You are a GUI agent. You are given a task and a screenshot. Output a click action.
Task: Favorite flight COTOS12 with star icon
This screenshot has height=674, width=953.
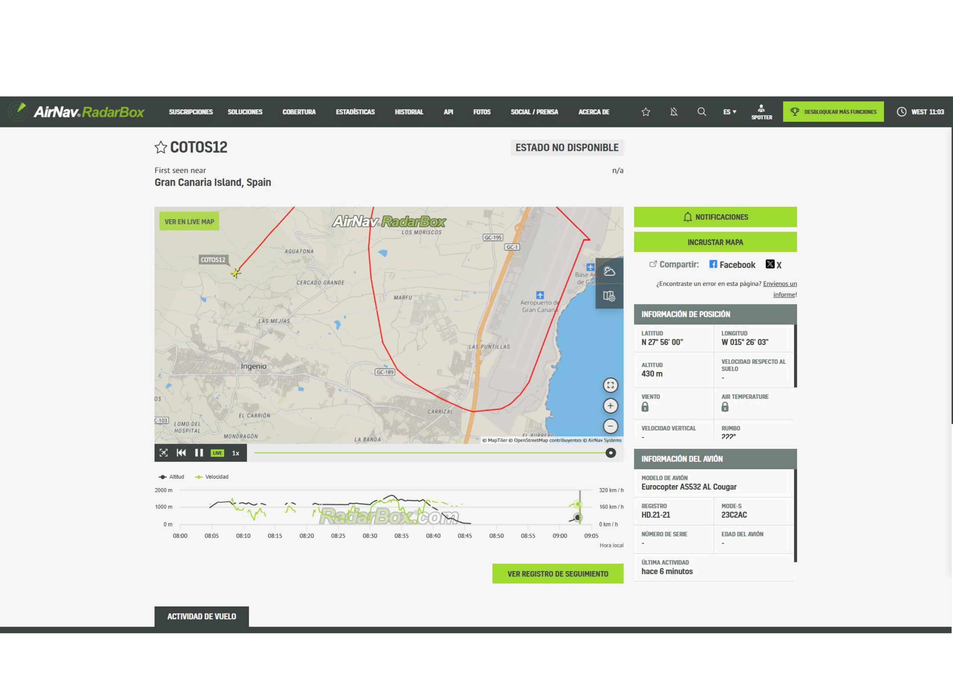161,147
